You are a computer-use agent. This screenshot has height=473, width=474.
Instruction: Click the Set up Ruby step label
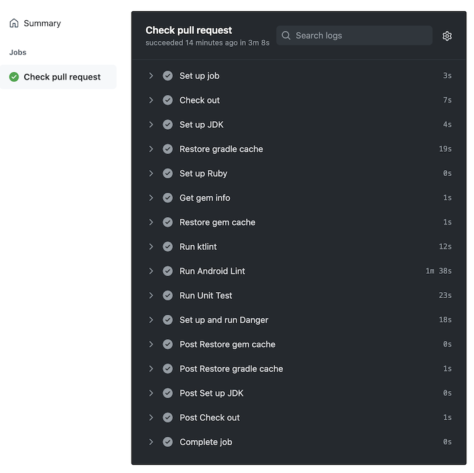[203, 174]
